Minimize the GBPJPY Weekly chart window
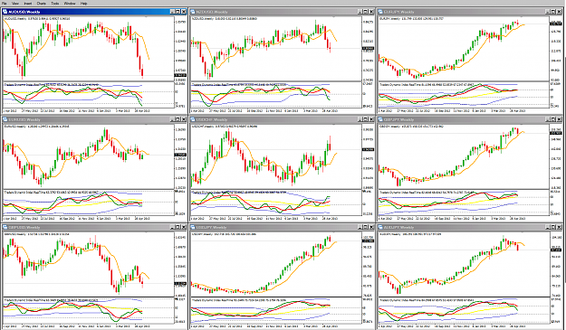 point(548,119)
